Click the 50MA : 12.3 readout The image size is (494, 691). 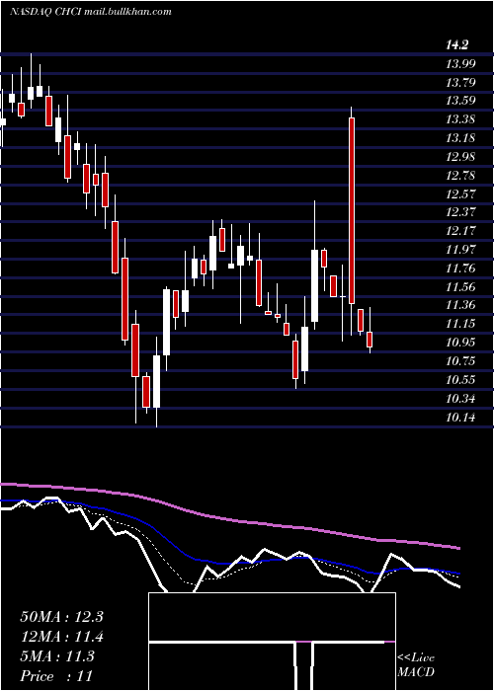61,617
